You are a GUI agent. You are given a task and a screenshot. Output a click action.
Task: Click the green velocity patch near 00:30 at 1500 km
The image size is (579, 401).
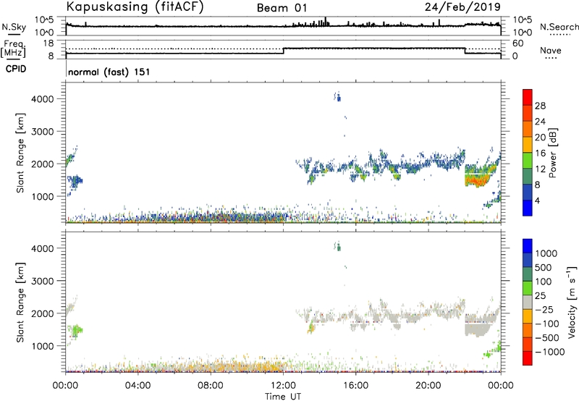coord(77,329)
